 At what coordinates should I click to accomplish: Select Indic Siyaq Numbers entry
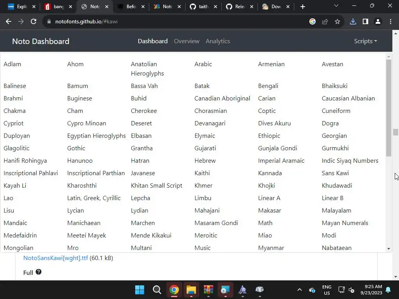coord(350,161)
